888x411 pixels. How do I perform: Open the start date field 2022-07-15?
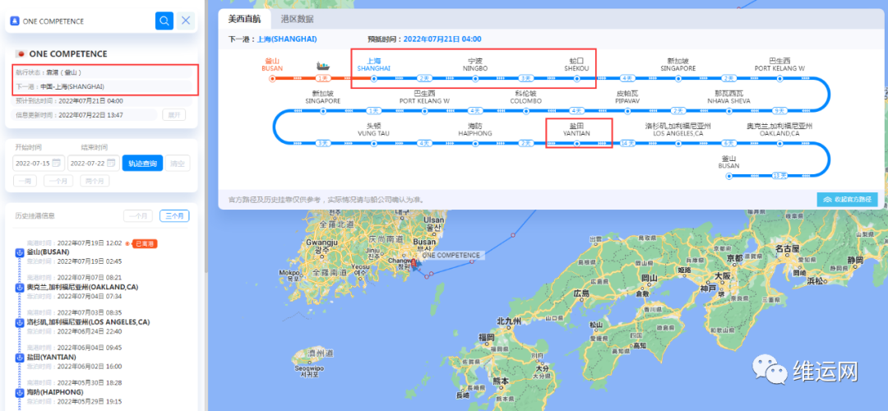pyautogui.click(x=33, y=163)
